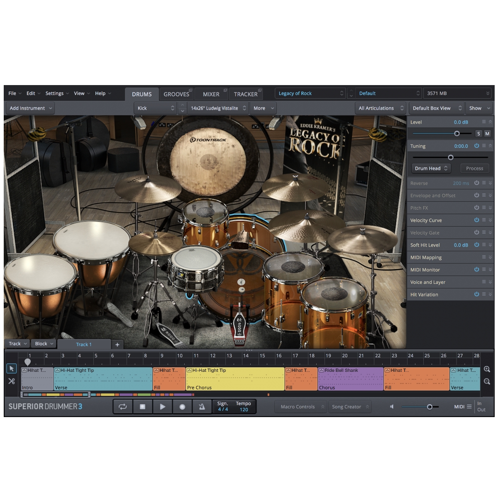The width and height of the screenshot is (498, 498).
Task: Zoom in on the song track timeline
Action: (487, 369)
